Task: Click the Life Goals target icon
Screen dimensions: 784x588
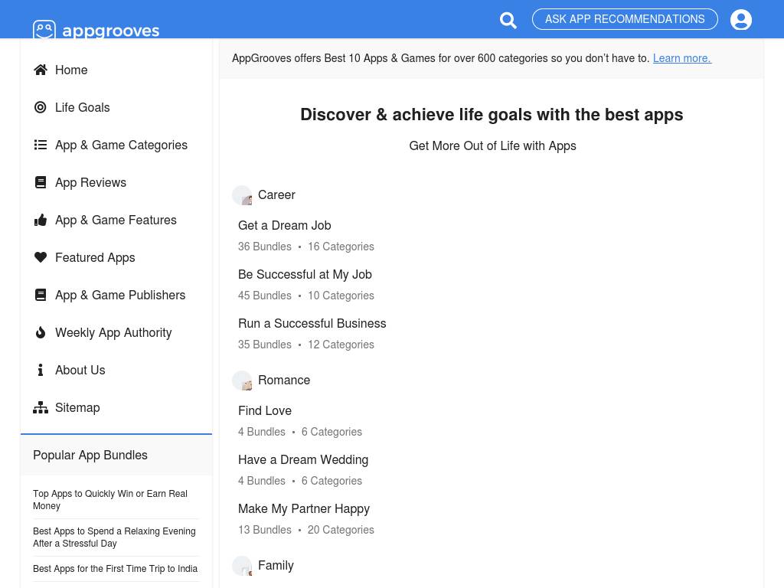Action: coord(41,107)
